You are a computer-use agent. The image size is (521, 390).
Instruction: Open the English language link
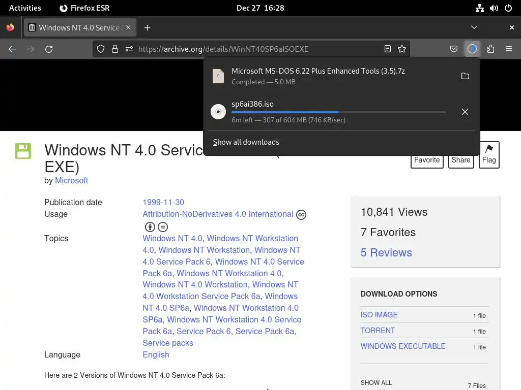click(156, 354)
